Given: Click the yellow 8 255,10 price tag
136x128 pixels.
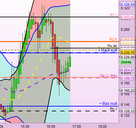Looking at the screenshot, I should tap(127, 43).
